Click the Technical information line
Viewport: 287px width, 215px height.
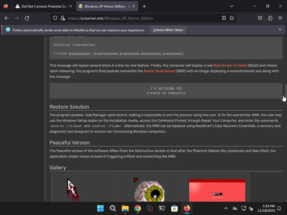(75, 45)
